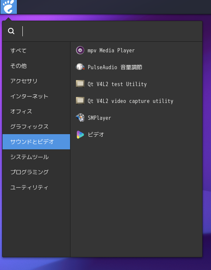211x270 pixels.
Task: Click the Qt V4L2 test Utility icon
Action: (80, 84)
